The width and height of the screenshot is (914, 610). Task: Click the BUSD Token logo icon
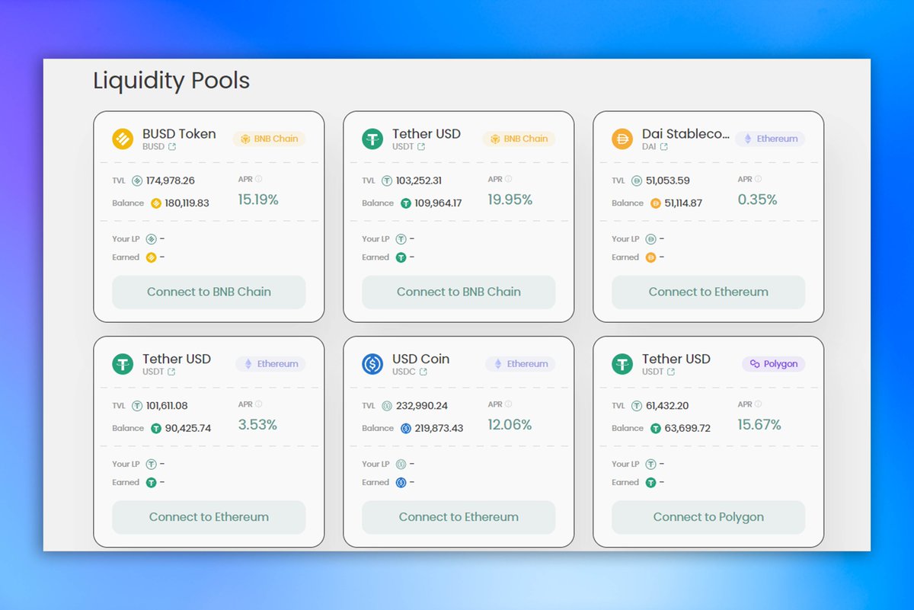click(122, 139)
